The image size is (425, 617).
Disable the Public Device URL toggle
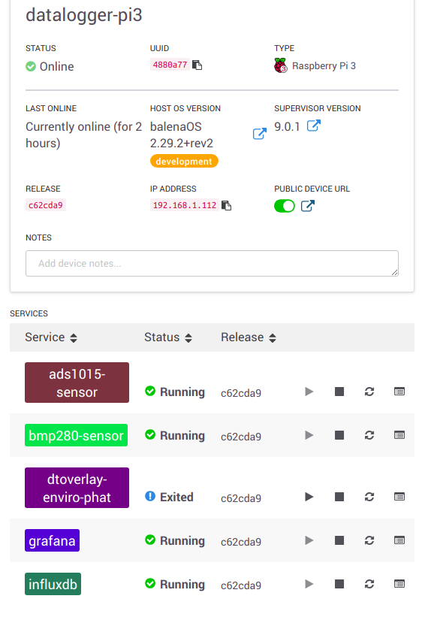pos(285,206)
